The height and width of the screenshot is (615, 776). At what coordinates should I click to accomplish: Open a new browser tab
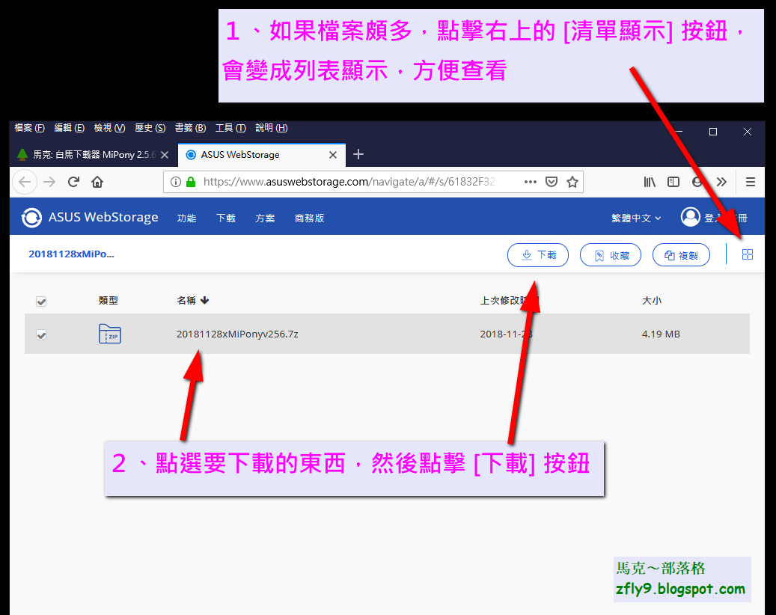coord(358,154)
